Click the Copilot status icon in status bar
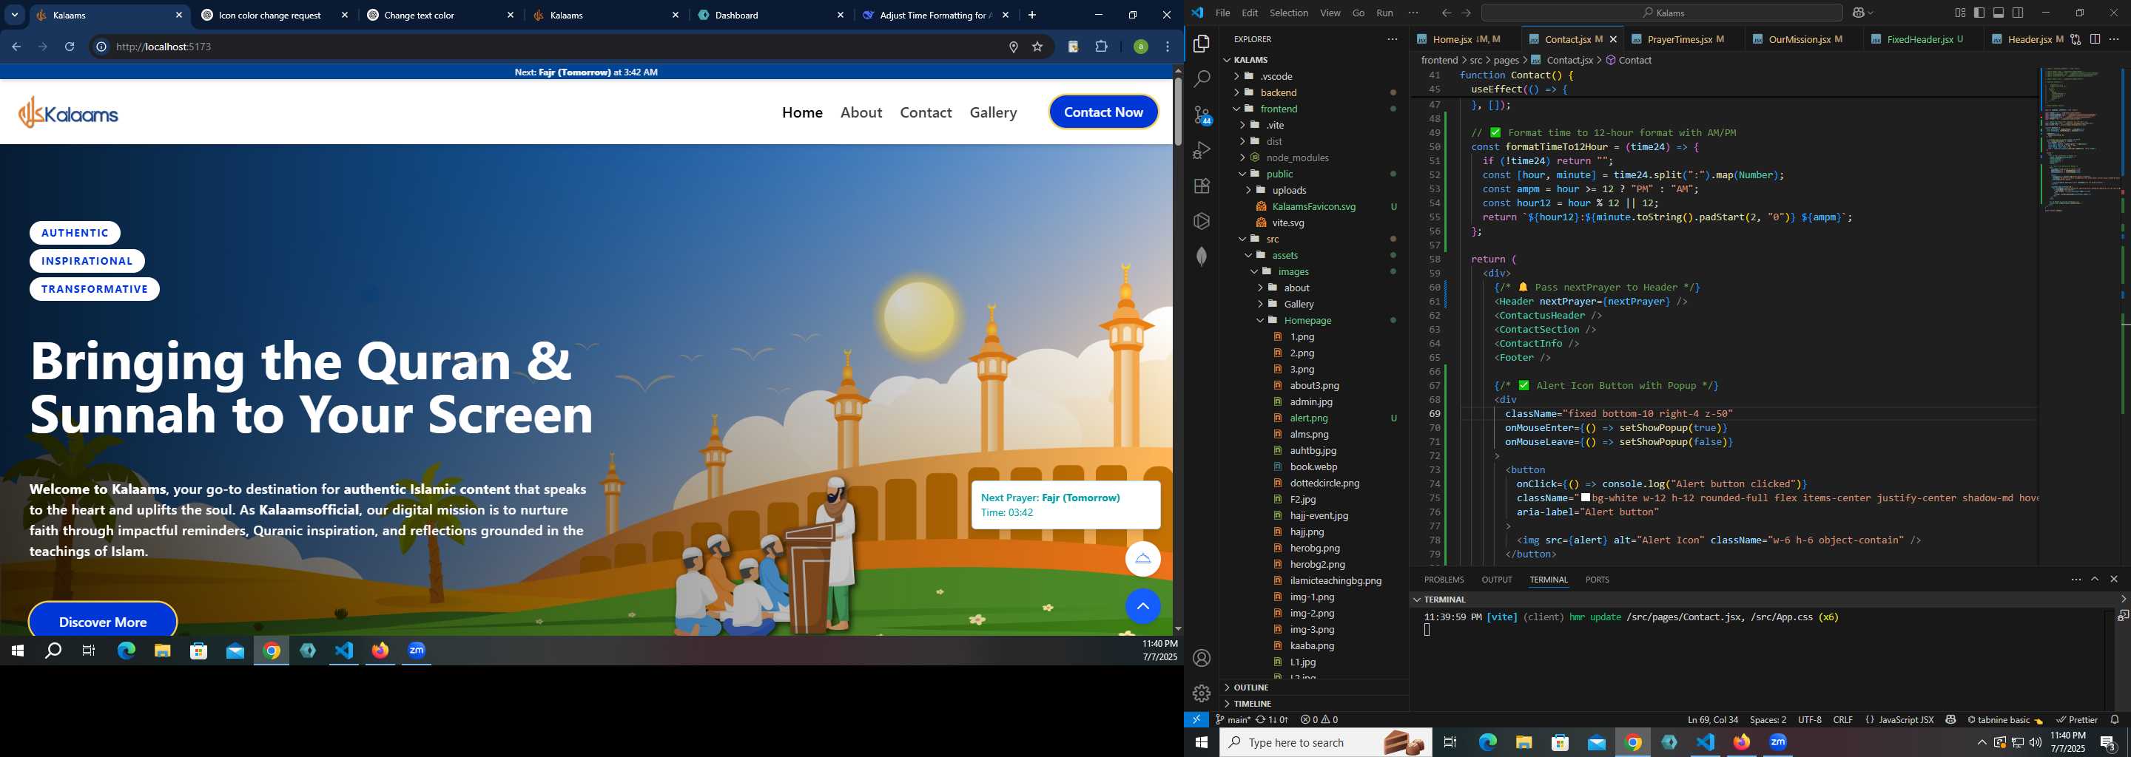 tap(1950, 720)
